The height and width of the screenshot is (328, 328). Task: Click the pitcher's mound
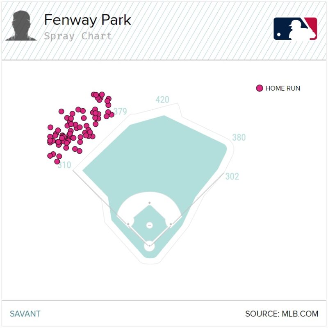149,225
